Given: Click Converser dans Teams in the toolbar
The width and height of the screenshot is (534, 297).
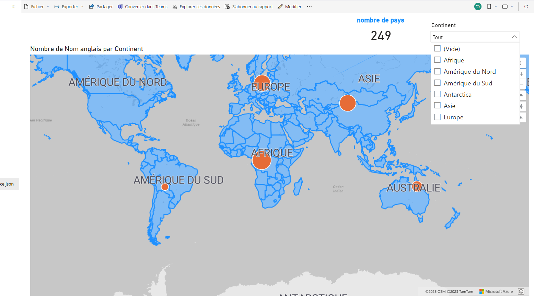Looking at the screenshot, I should (x=142, y=6).
